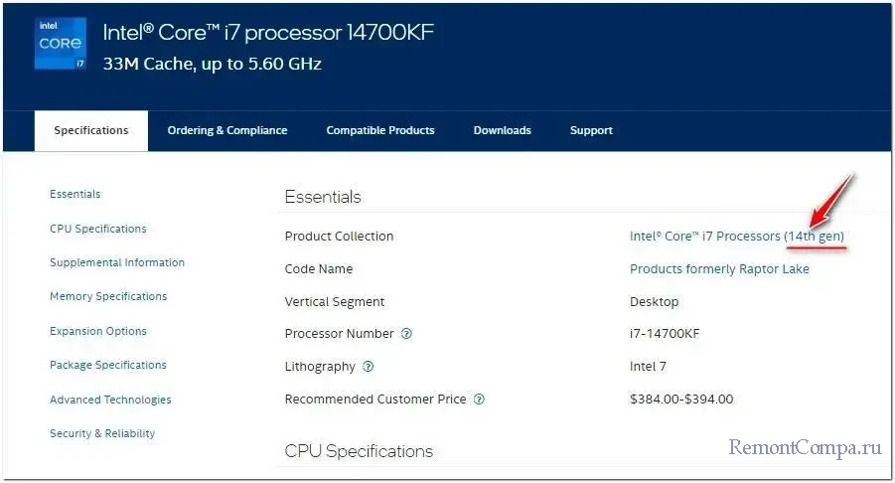Click the processor title 14700KF heading
895x483 pixels.
[x=268, y=33]
